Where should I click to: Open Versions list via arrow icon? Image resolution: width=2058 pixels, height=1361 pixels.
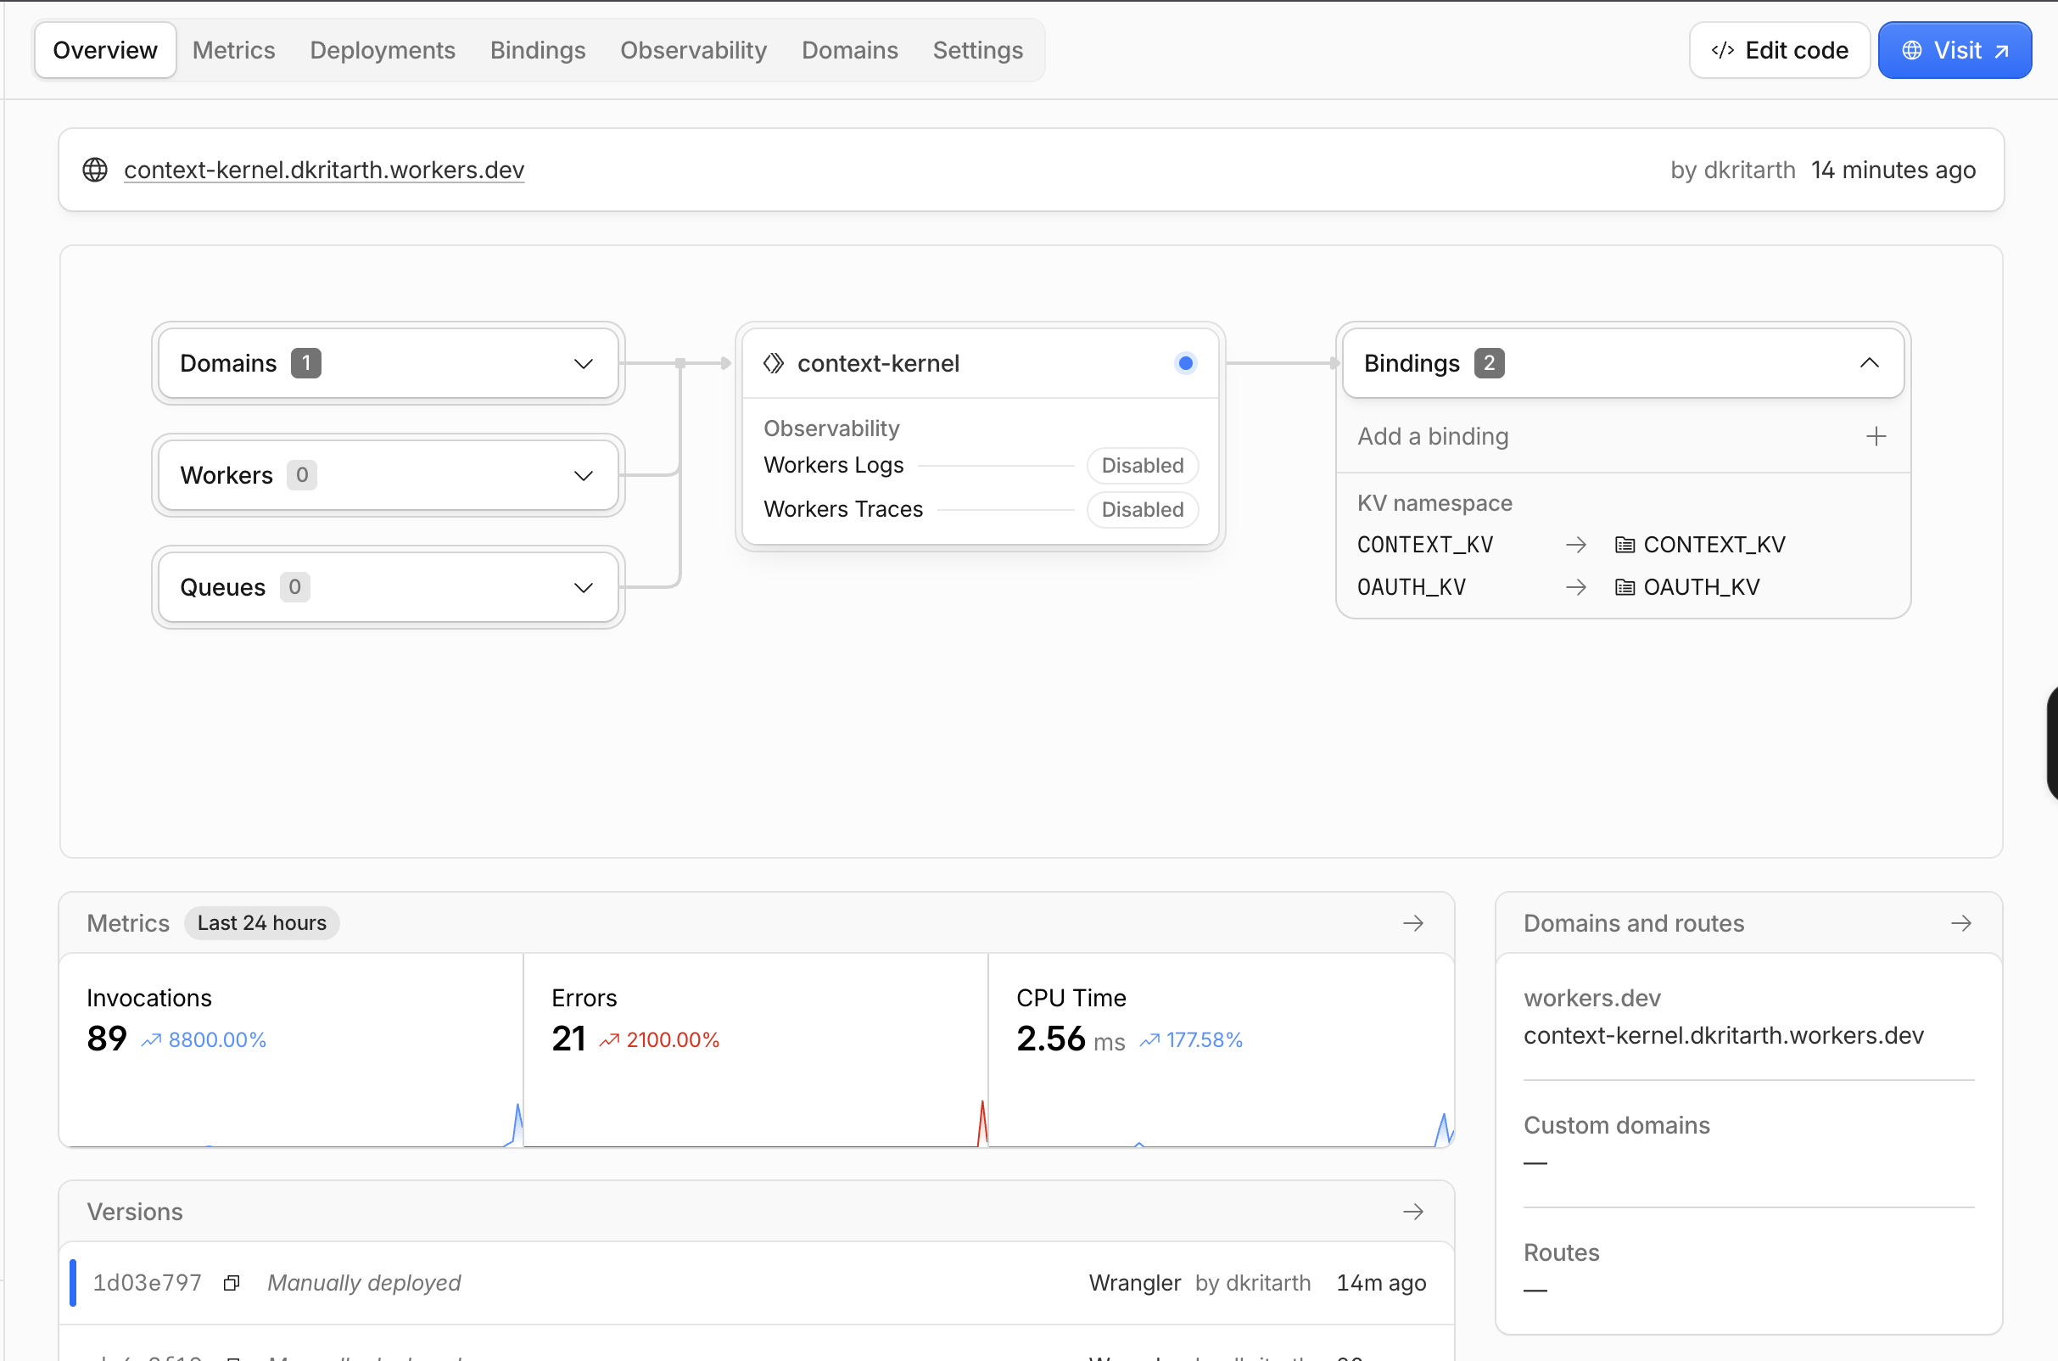point(1413,1212)
